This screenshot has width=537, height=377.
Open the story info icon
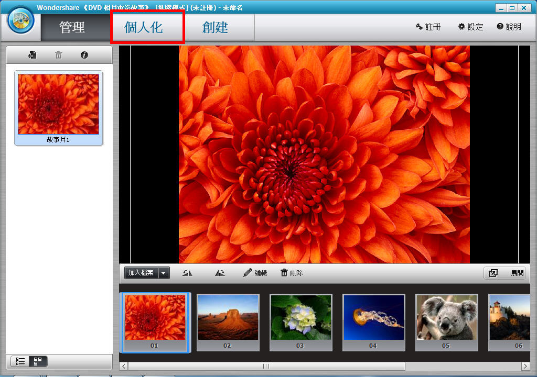pyautogui.click(x=84, y=55)
